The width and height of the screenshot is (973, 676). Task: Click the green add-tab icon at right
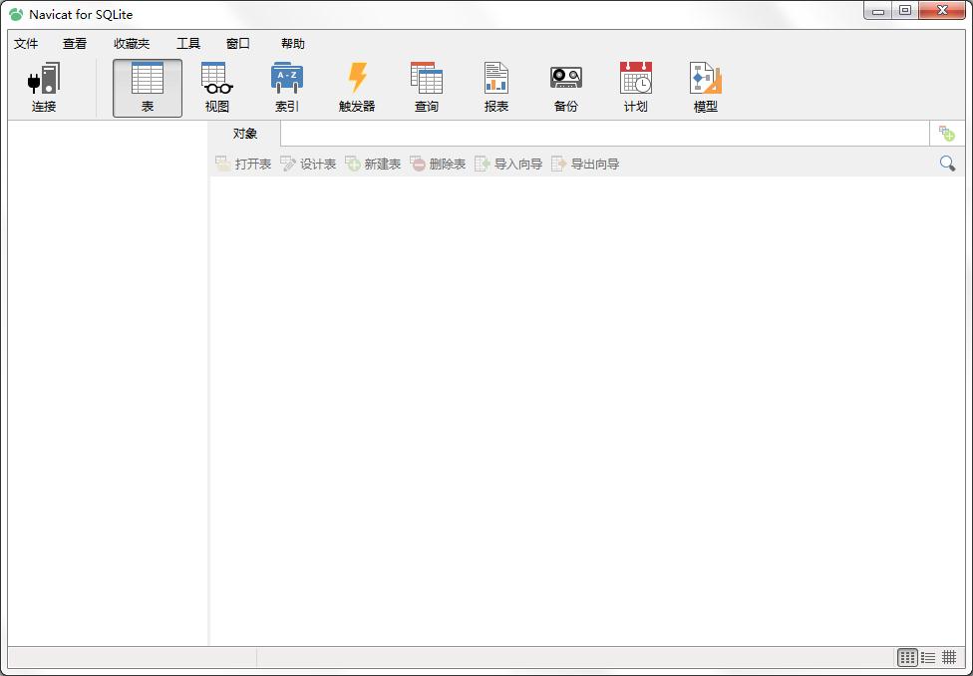947,134
